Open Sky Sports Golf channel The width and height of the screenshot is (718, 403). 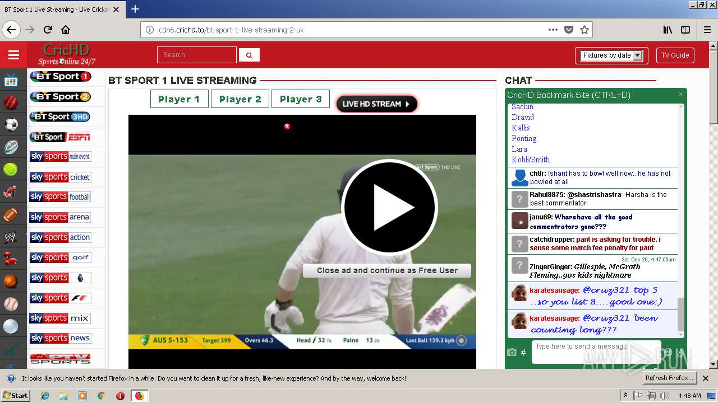60,257
